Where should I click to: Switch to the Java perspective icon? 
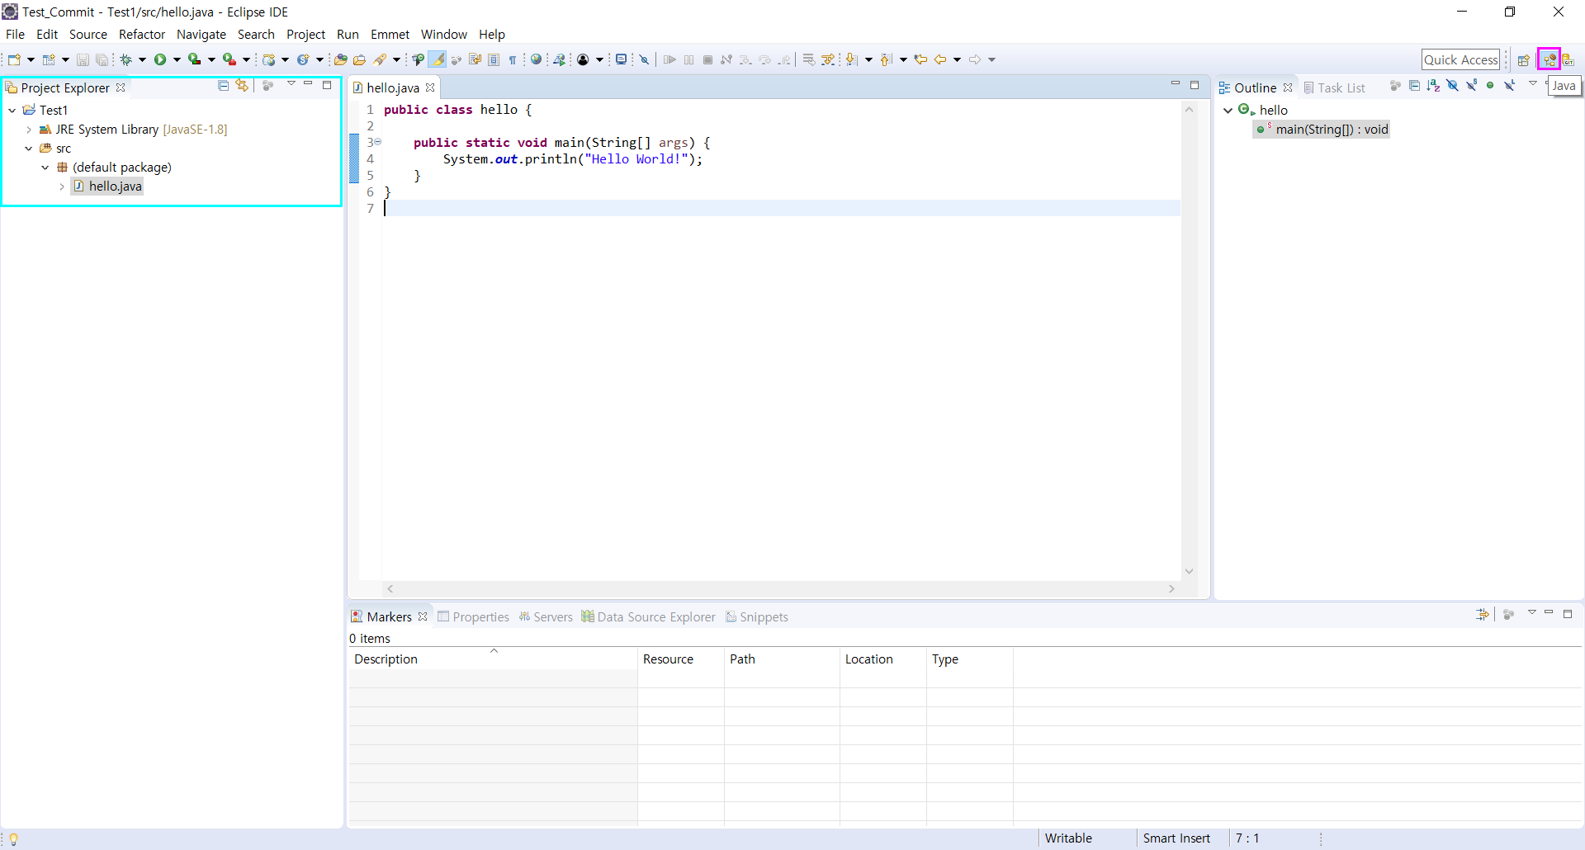tap(1550, 59)
